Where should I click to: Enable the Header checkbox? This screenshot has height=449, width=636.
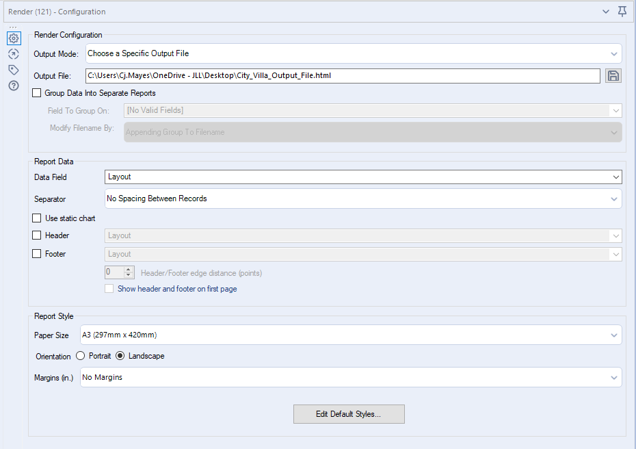38,235
